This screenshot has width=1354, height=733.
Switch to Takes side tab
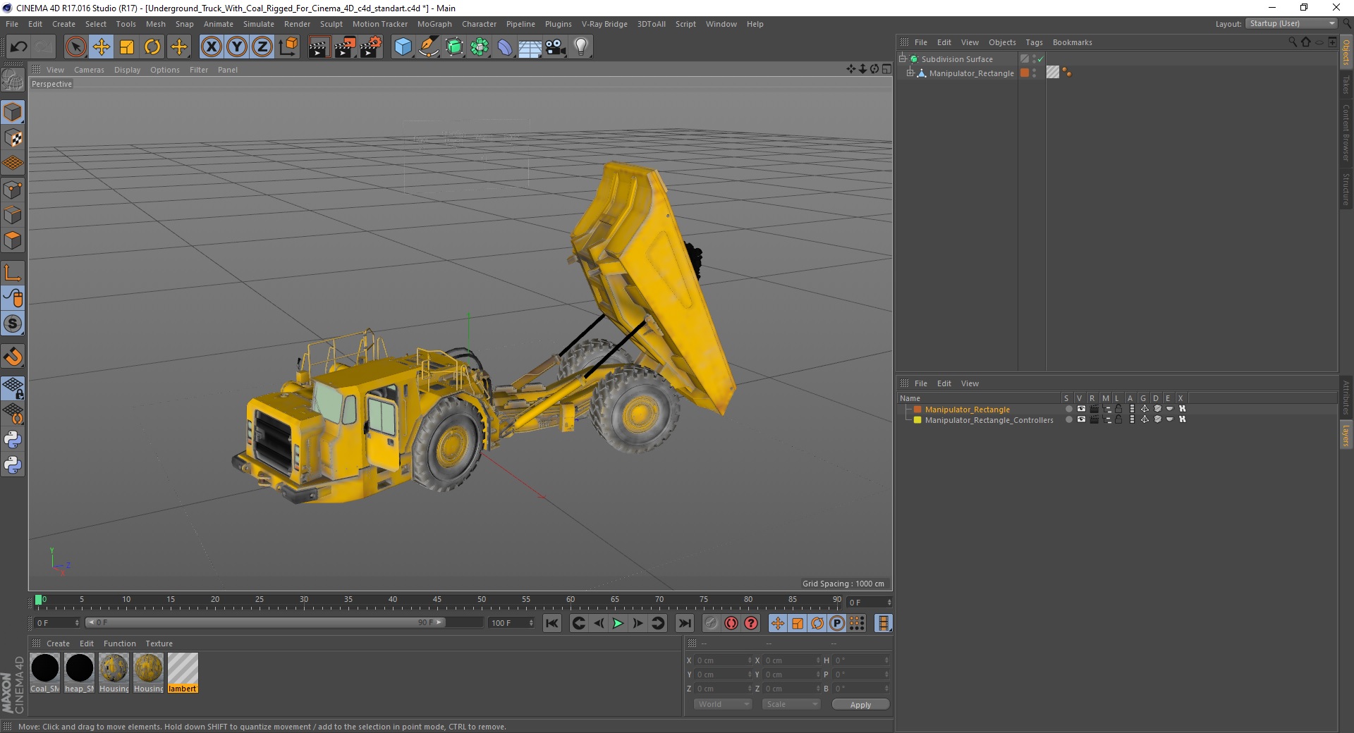[1346, 85]
